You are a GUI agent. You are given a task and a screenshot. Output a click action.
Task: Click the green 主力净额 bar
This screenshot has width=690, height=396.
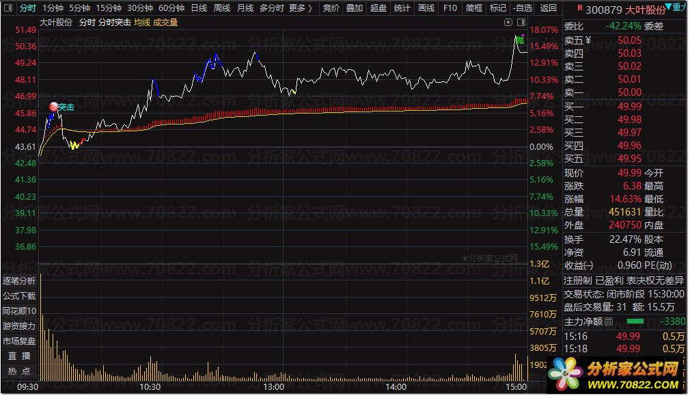(x=635, y=321)
